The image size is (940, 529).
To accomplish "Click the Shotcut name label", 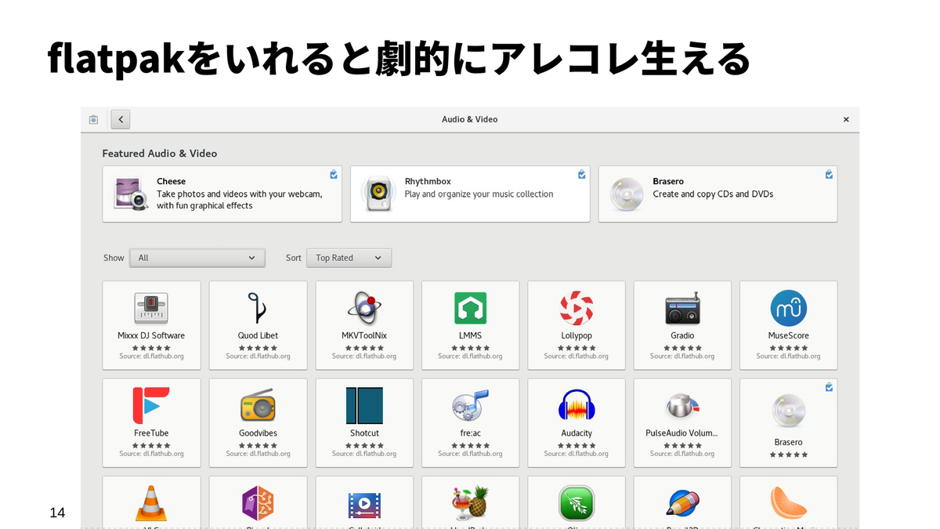I will point(364,433).
